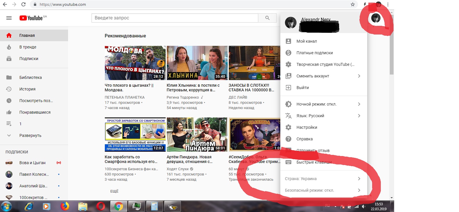This screenshot has width=459, height=212.
Task: Click the Настройки gear icon in menu
Action: [x=288, y=127]
